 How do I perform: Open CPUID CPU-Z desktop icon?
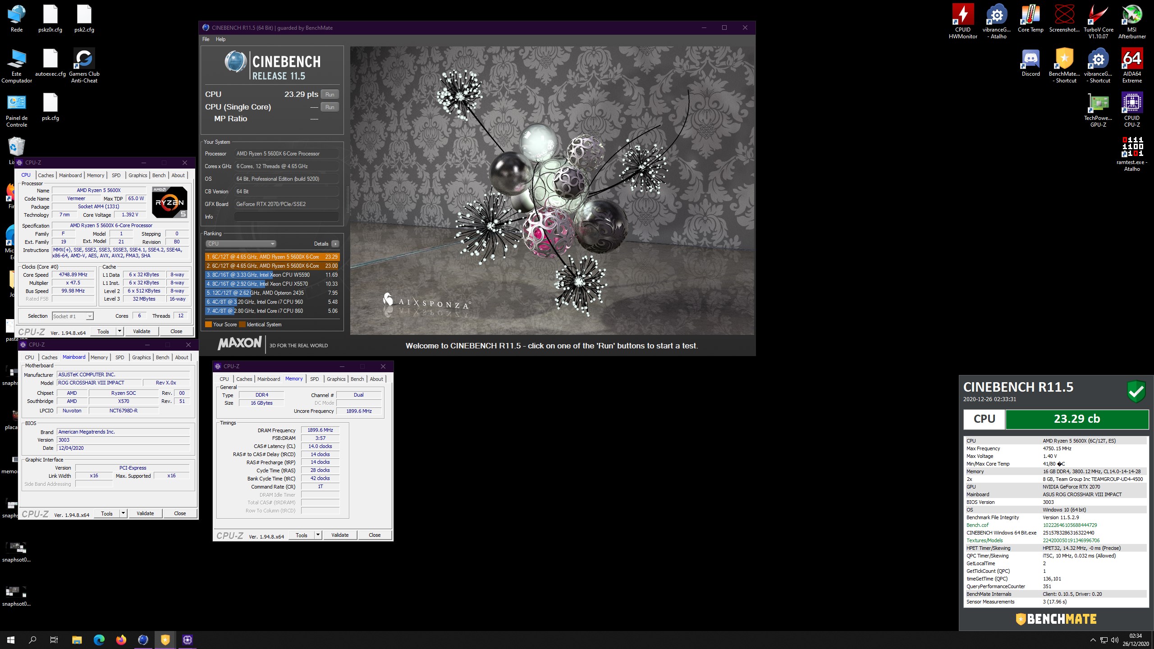click(x=1132, y=110)
